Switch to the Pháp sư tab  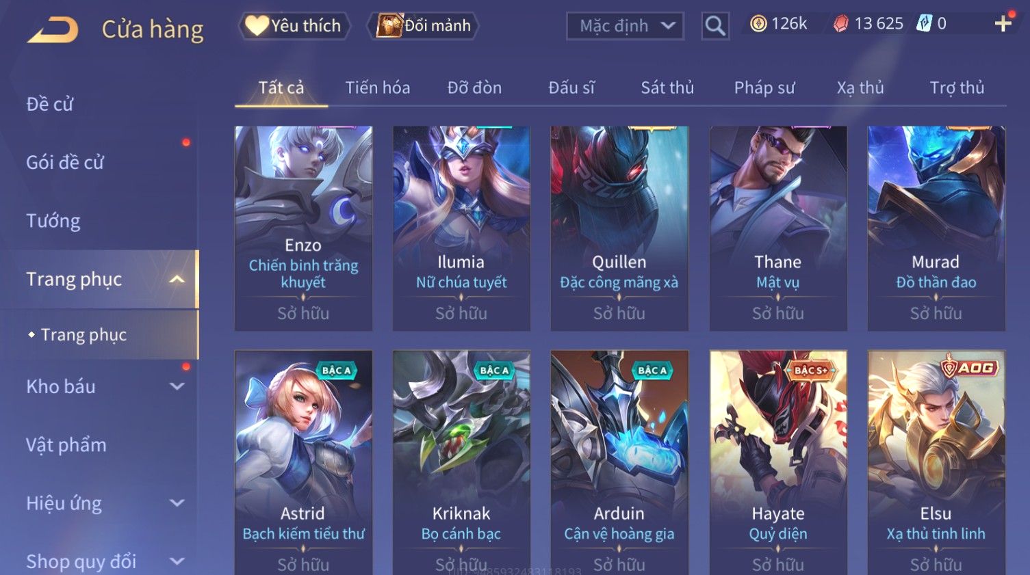point(764,88)
